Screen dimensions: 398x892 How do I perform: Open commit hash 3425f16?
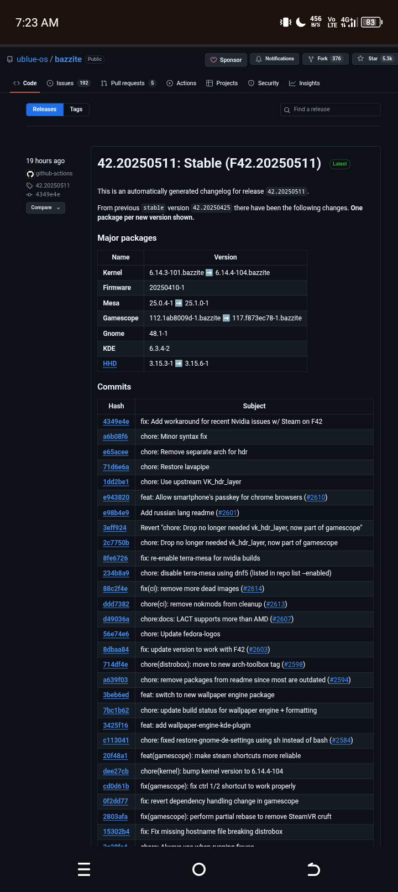pos(116,725)
